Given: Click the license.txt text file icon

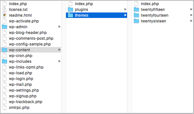Looking at the screenshot, I should point(5,10).
